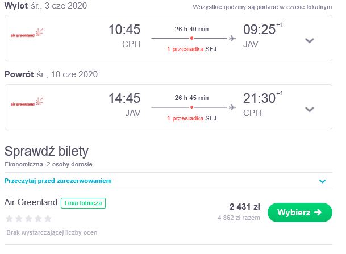Click the outbound 1 przesiadka SFJ label
Screen dimensions: 346x254
[192, 49]
